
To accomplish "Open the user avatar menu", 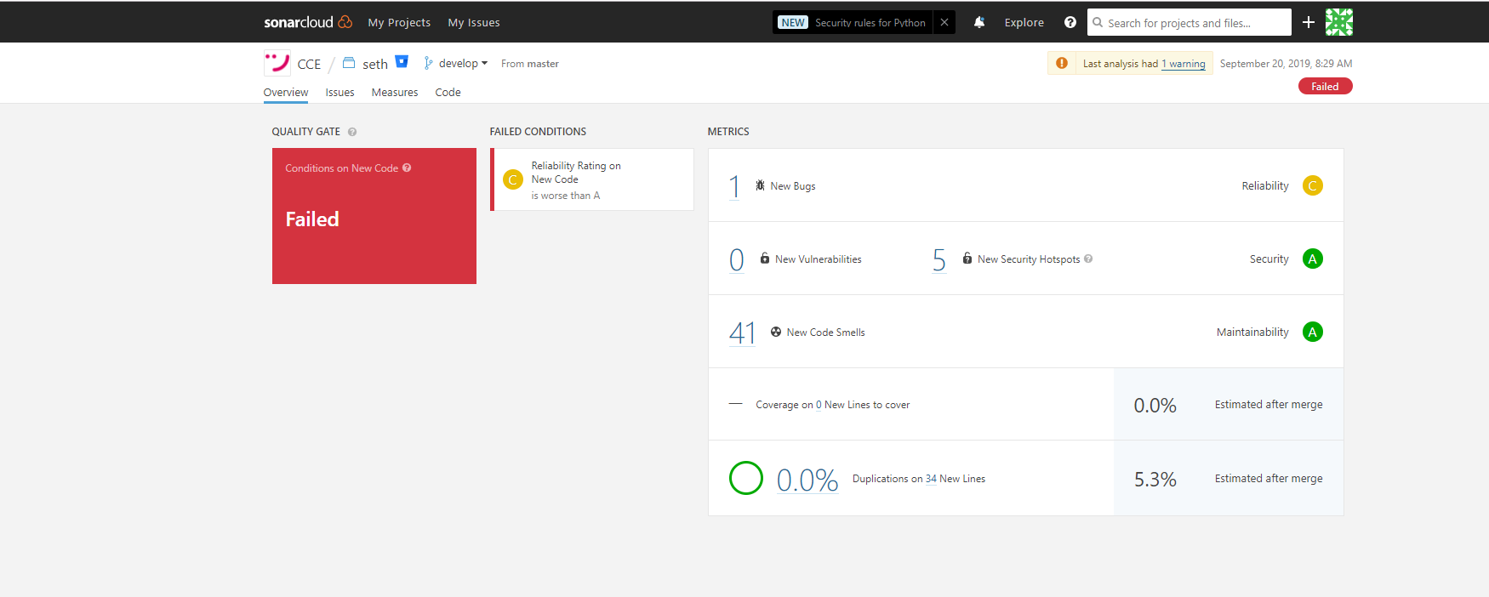I will click(1339, 22).
